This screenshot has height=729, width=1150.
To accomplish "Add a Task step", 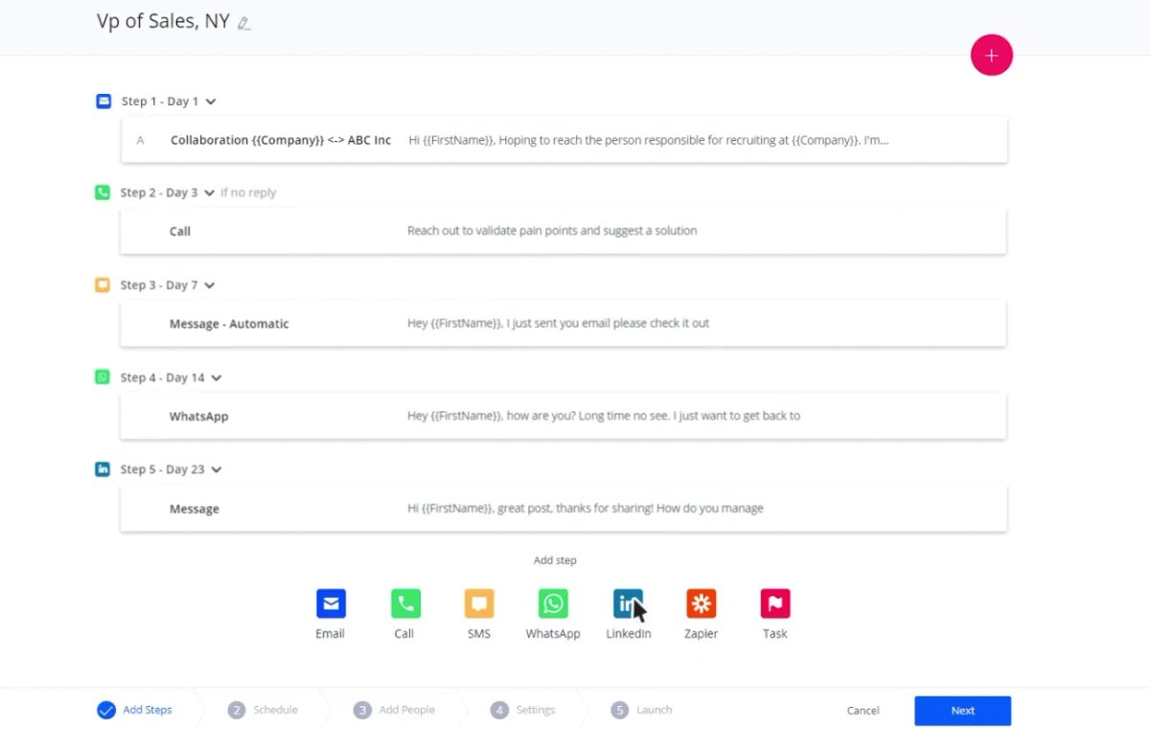I will pyautogui.click(x=775, y=604).
